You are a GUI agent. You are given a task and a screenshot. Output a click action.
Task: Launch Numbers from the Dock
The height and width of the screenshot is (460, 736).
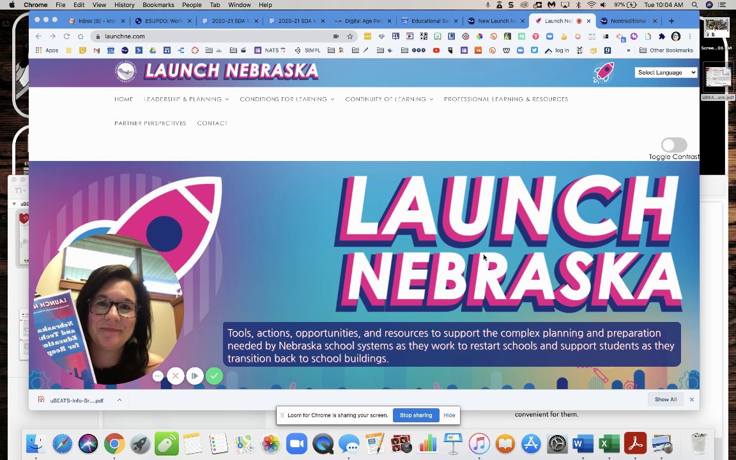(427, 443)
